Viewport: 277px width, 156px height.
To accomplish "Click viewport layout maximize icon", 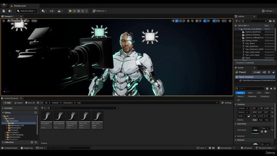I will coord(230,21).
